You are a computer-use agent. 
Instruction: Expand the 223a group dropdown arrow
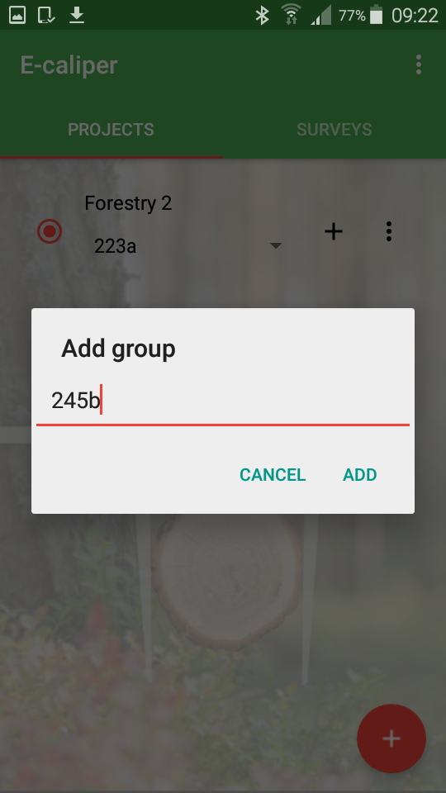276,246
